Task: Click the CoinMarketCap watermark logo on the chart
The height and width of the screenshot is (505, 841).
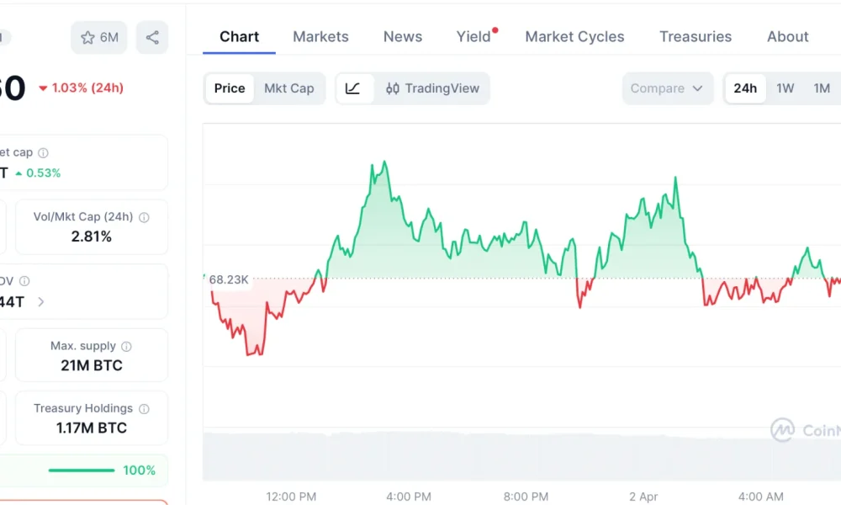Action: point(783,430)
